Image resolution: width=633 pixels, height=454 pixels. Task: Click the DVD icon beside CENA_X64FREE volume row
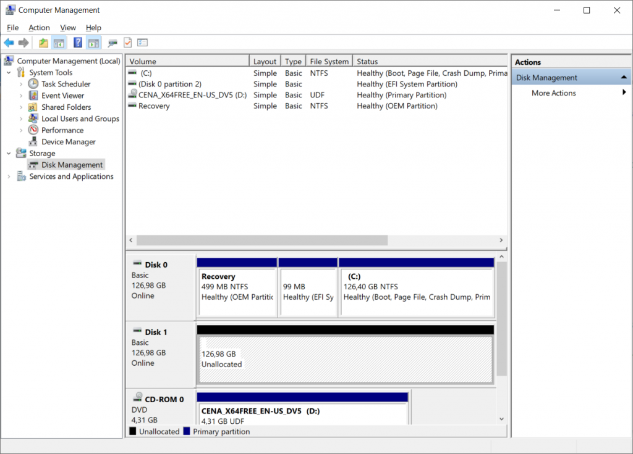coord(132,94)
